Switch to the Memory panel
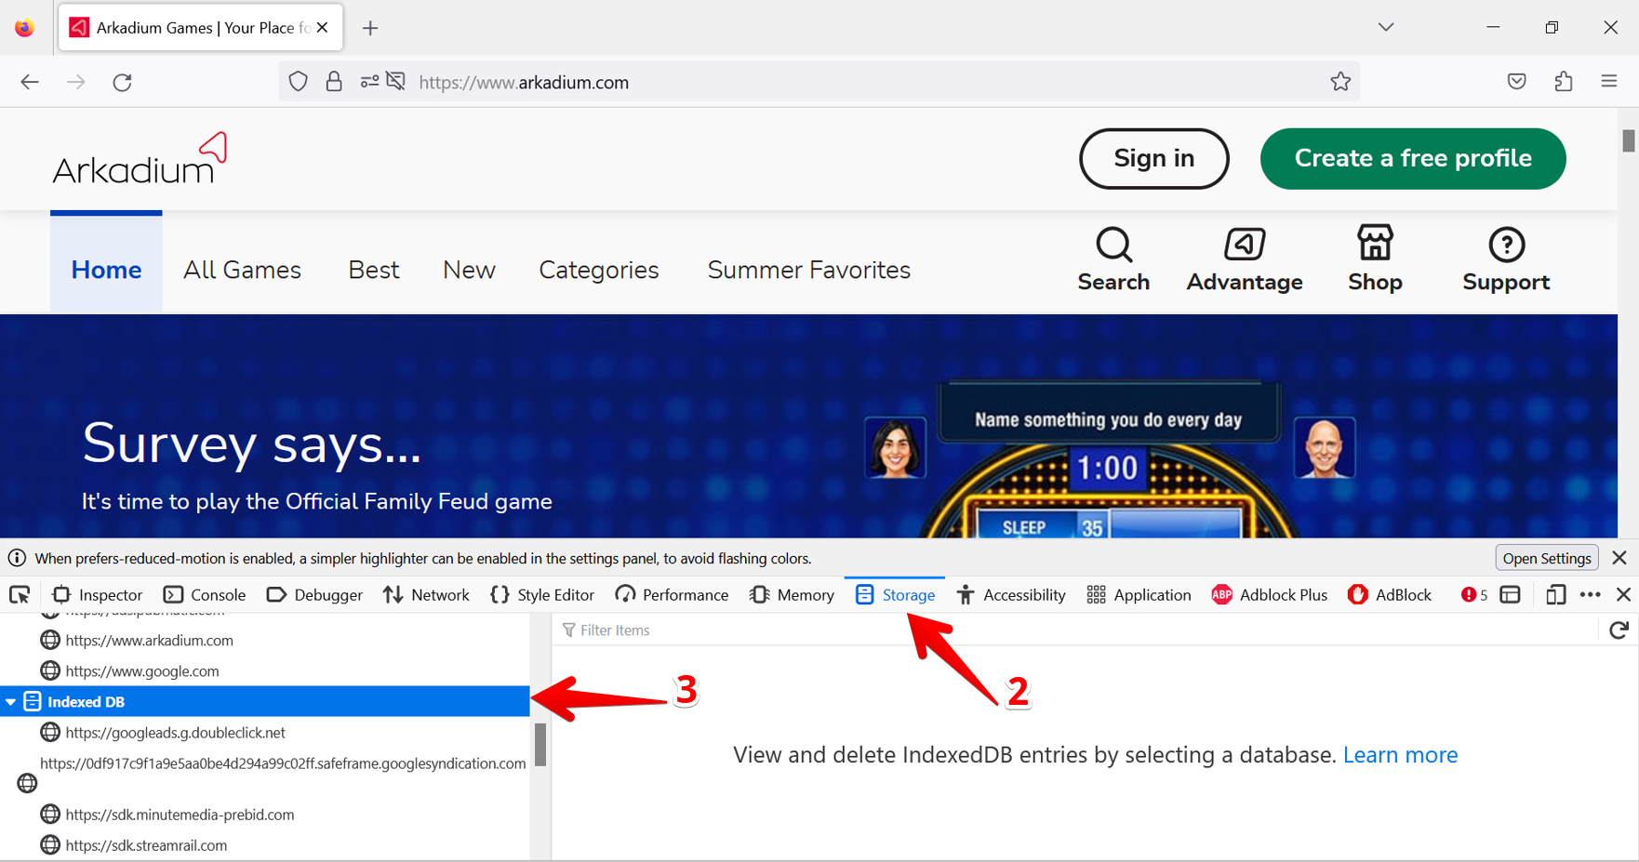The image size is (1639, 862). (792, 595)
